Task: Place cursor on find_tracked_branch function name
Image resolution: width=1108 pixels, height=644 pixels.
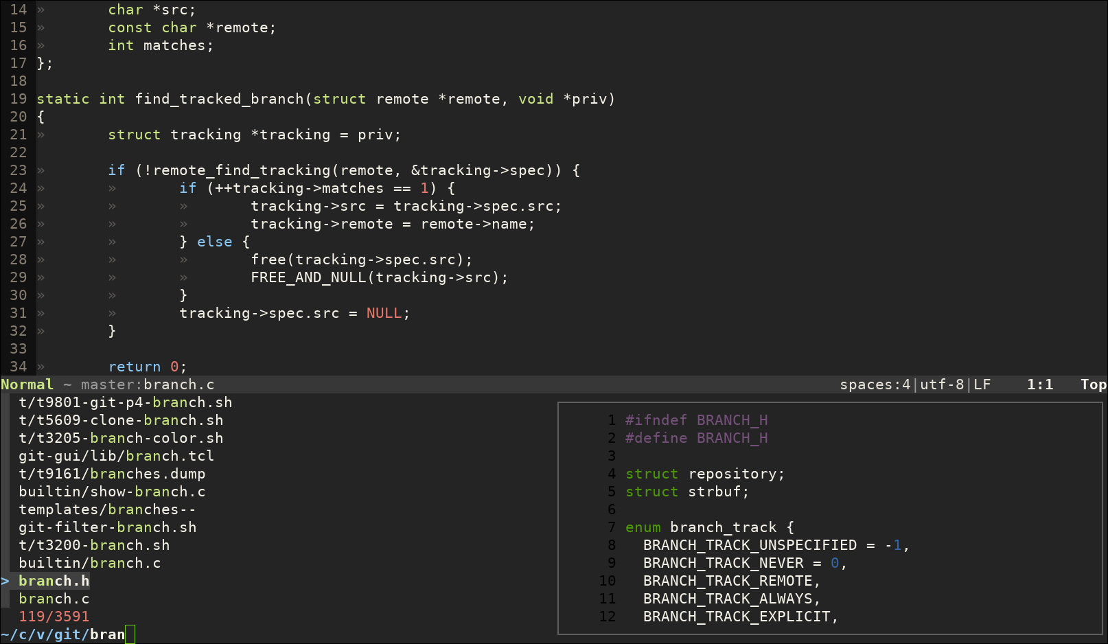Action: [219, 99]
